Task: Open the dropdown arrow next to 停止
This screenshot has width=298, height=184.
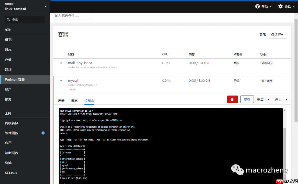Action: pyautogui.click(x=286, y=99)
